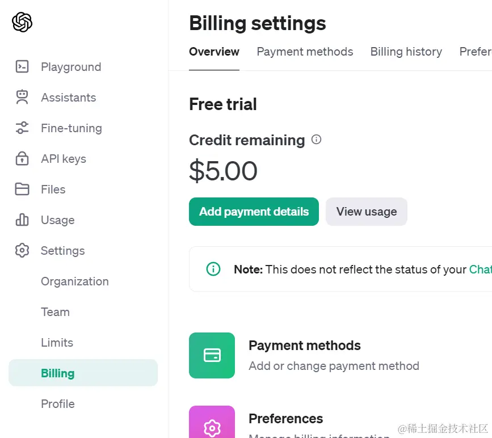Open Organization under Settings

[75, 281]
